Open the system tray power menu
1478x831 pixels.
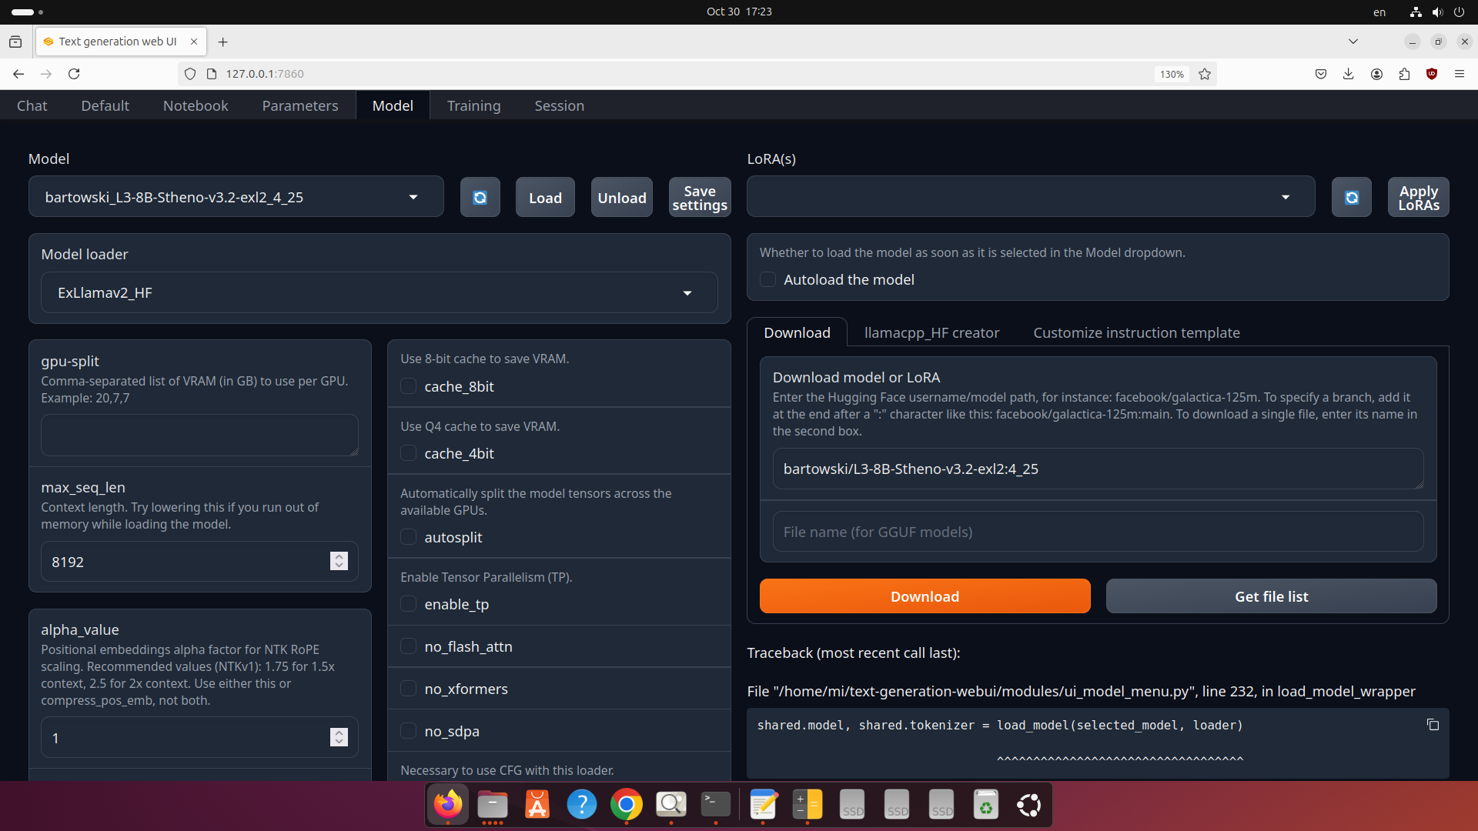(1460, 12)
